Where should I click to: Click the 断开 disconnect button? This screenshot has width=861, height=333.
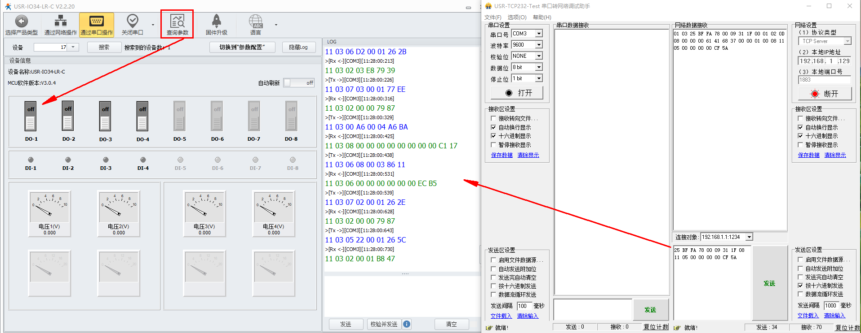click(825, 94)
